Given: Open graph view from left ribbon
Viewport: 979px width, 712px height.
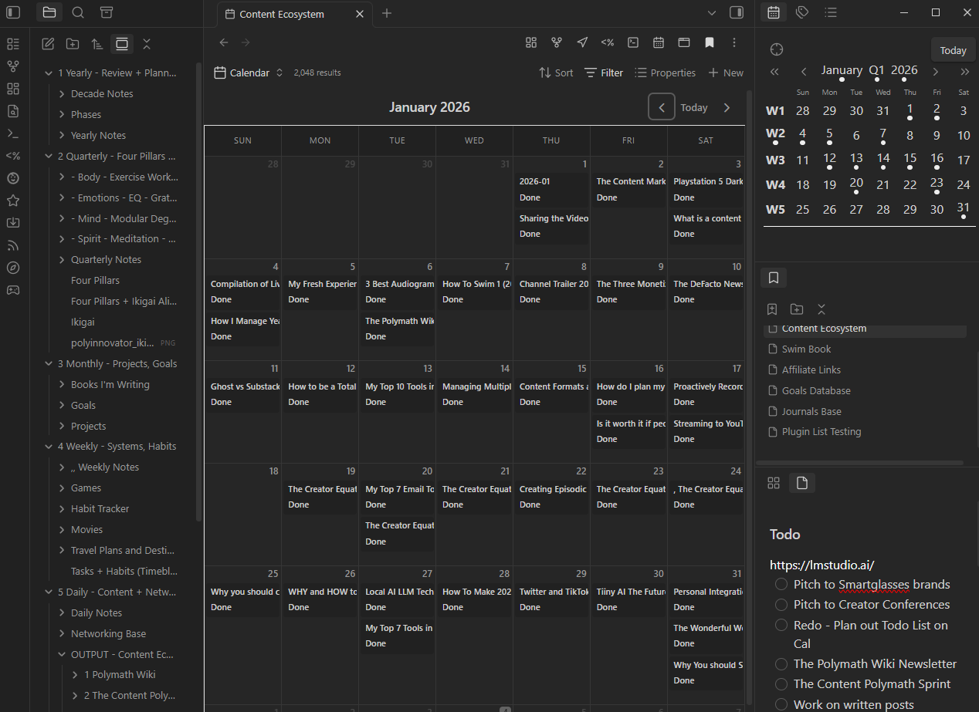Looking at the screenshot, I should [12, 66].
